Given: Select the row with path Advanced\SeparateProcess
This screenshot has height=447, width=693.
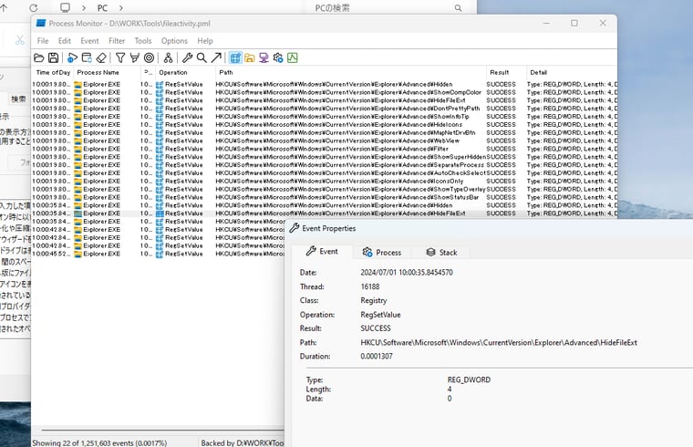Looking at the screenshot, I should (324, 165).
